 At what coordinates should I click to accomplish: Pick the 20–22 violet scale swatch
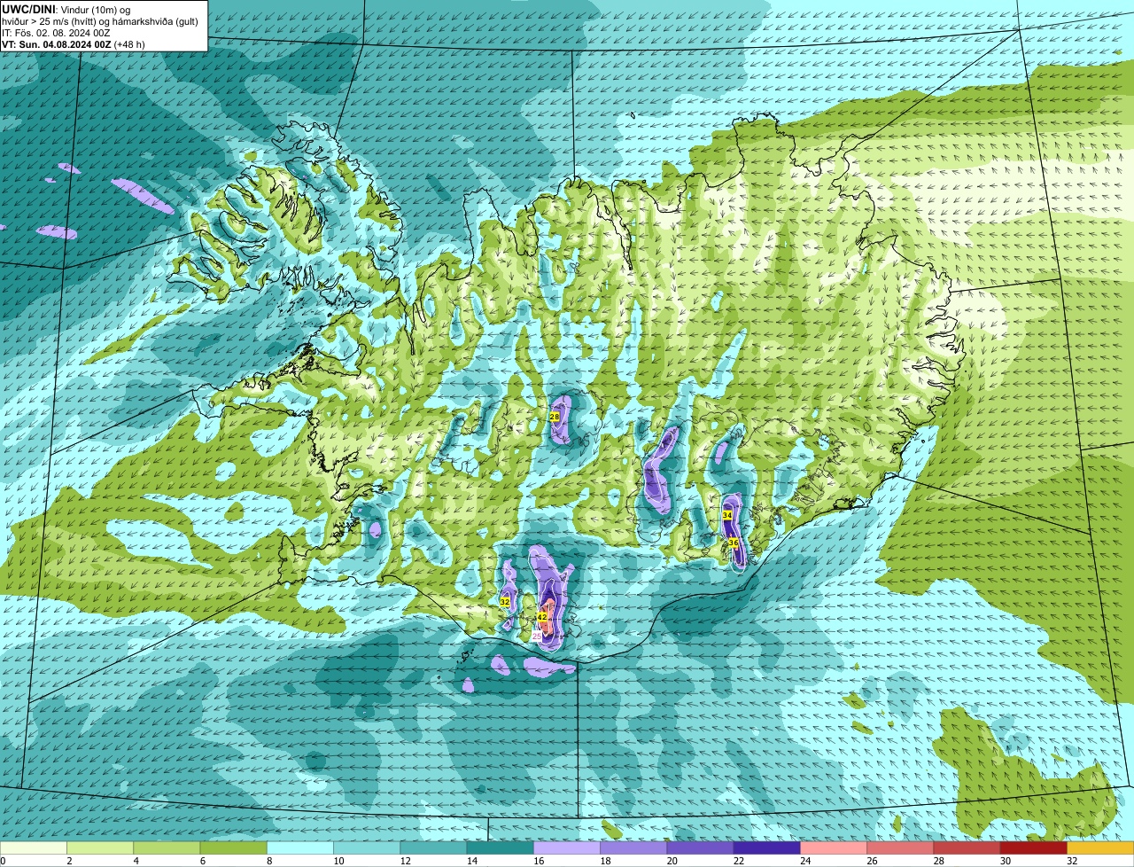[x=701, y=848]
